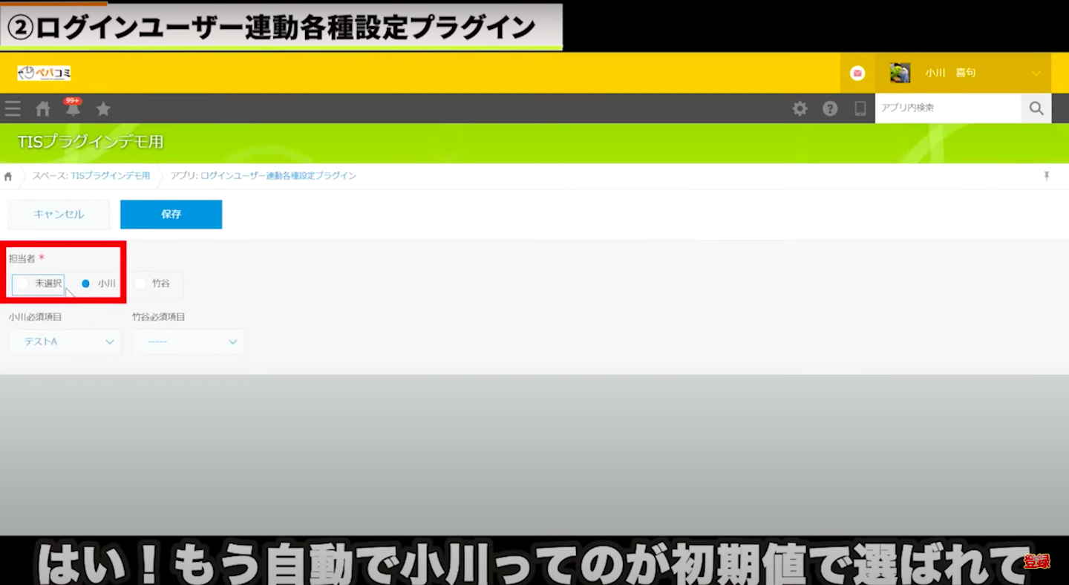Image resolution: width=1069 pixels, height=585 pixels.
Task: Open the hamburger menu icon
Action: click(13, 109)
